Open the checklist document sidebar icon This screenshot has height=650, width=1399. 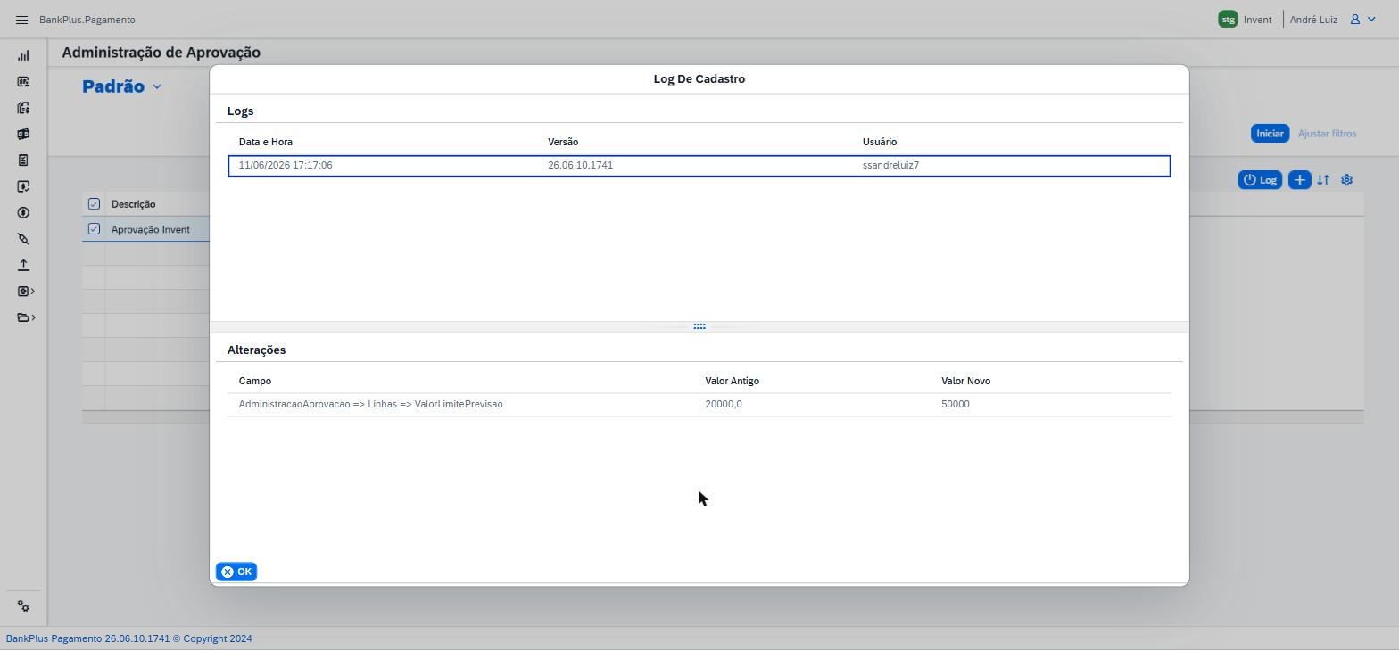click(x=23, y=160)
